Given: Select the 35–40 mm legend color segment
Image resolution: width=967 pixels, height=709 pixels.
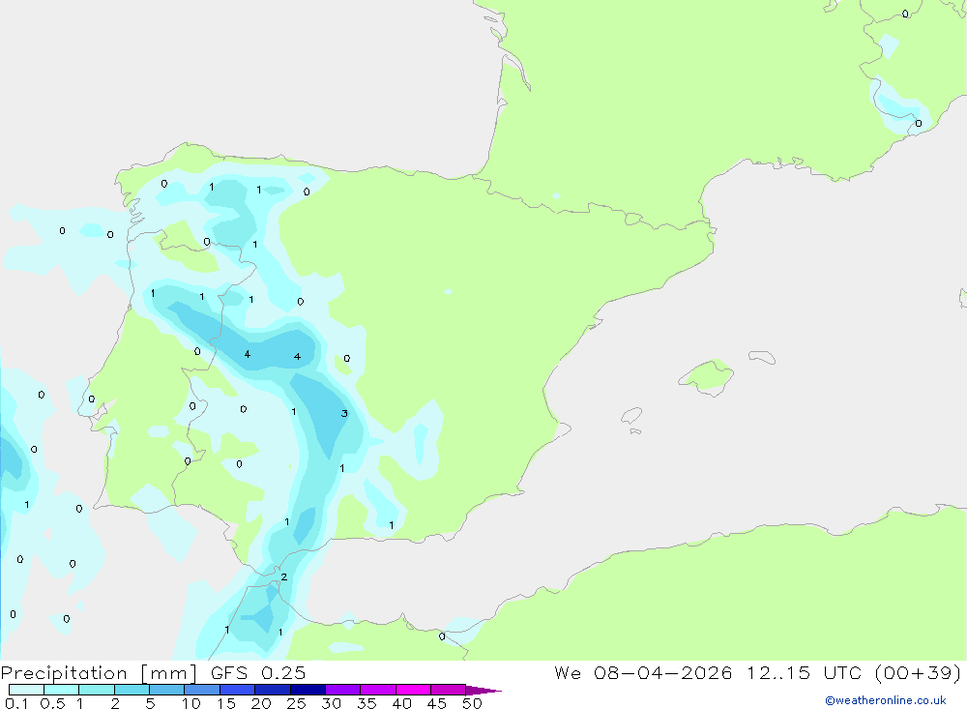Looking at the screenshot, I should [x=378, y=690].
